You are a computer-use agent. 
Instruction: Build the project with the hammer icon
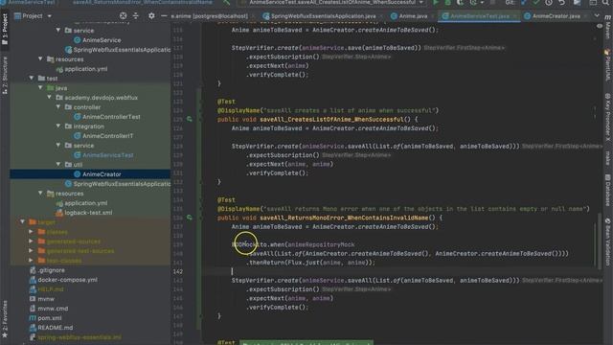(227, 2)
